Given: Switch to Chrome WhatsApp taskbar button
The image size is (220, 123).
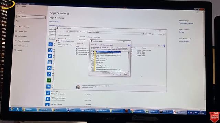Looking at the screenshot, I should point(136,111).
